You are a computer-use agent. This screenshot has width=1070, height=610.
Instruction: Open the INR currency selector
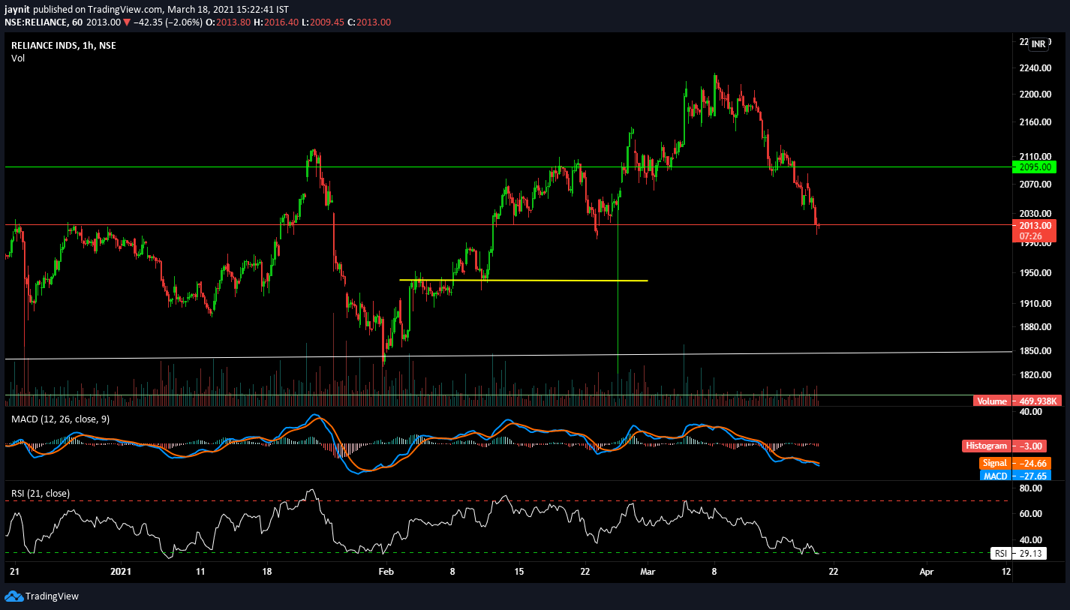coord(1038,44)
